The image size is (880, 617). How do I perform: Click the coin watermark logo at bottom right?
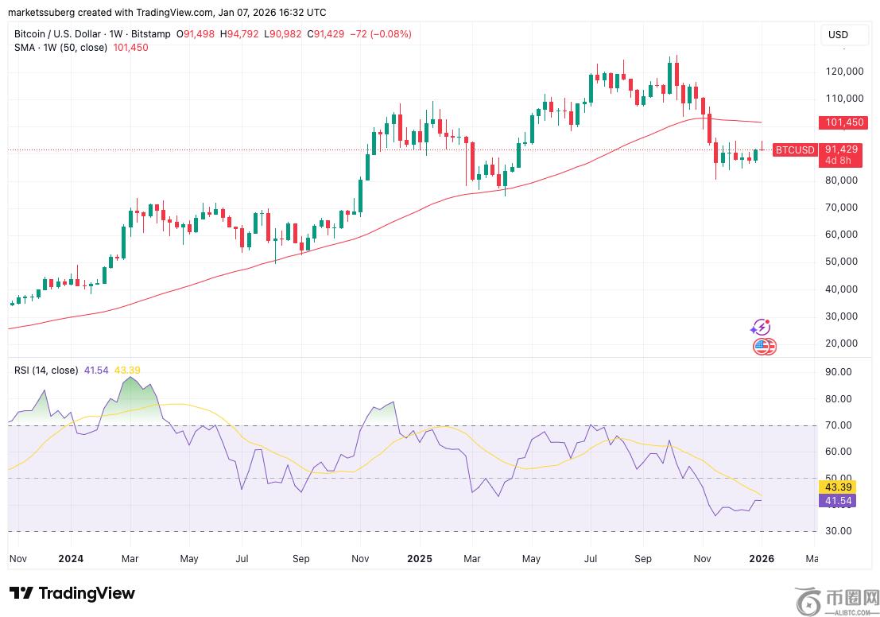(x=837, y=601)
